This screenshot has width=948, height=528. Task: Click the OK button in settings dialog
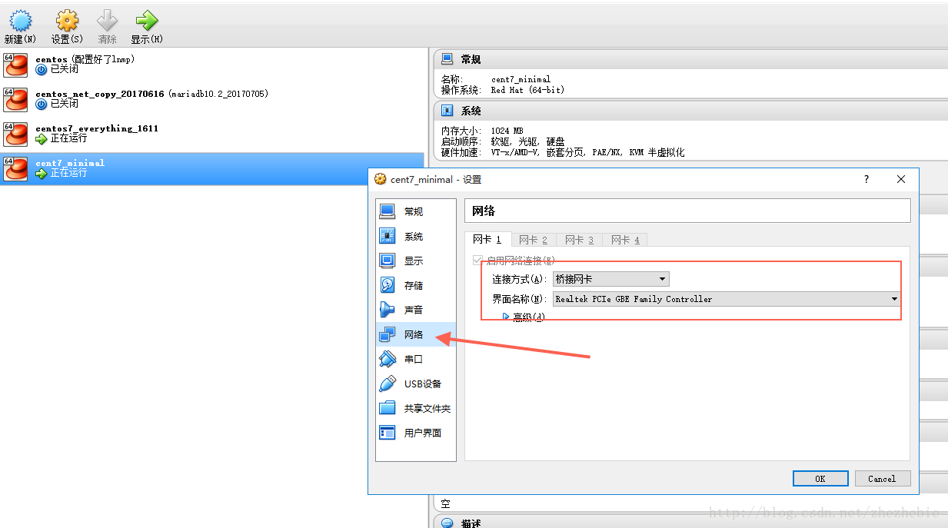click(x=820, y=478)
